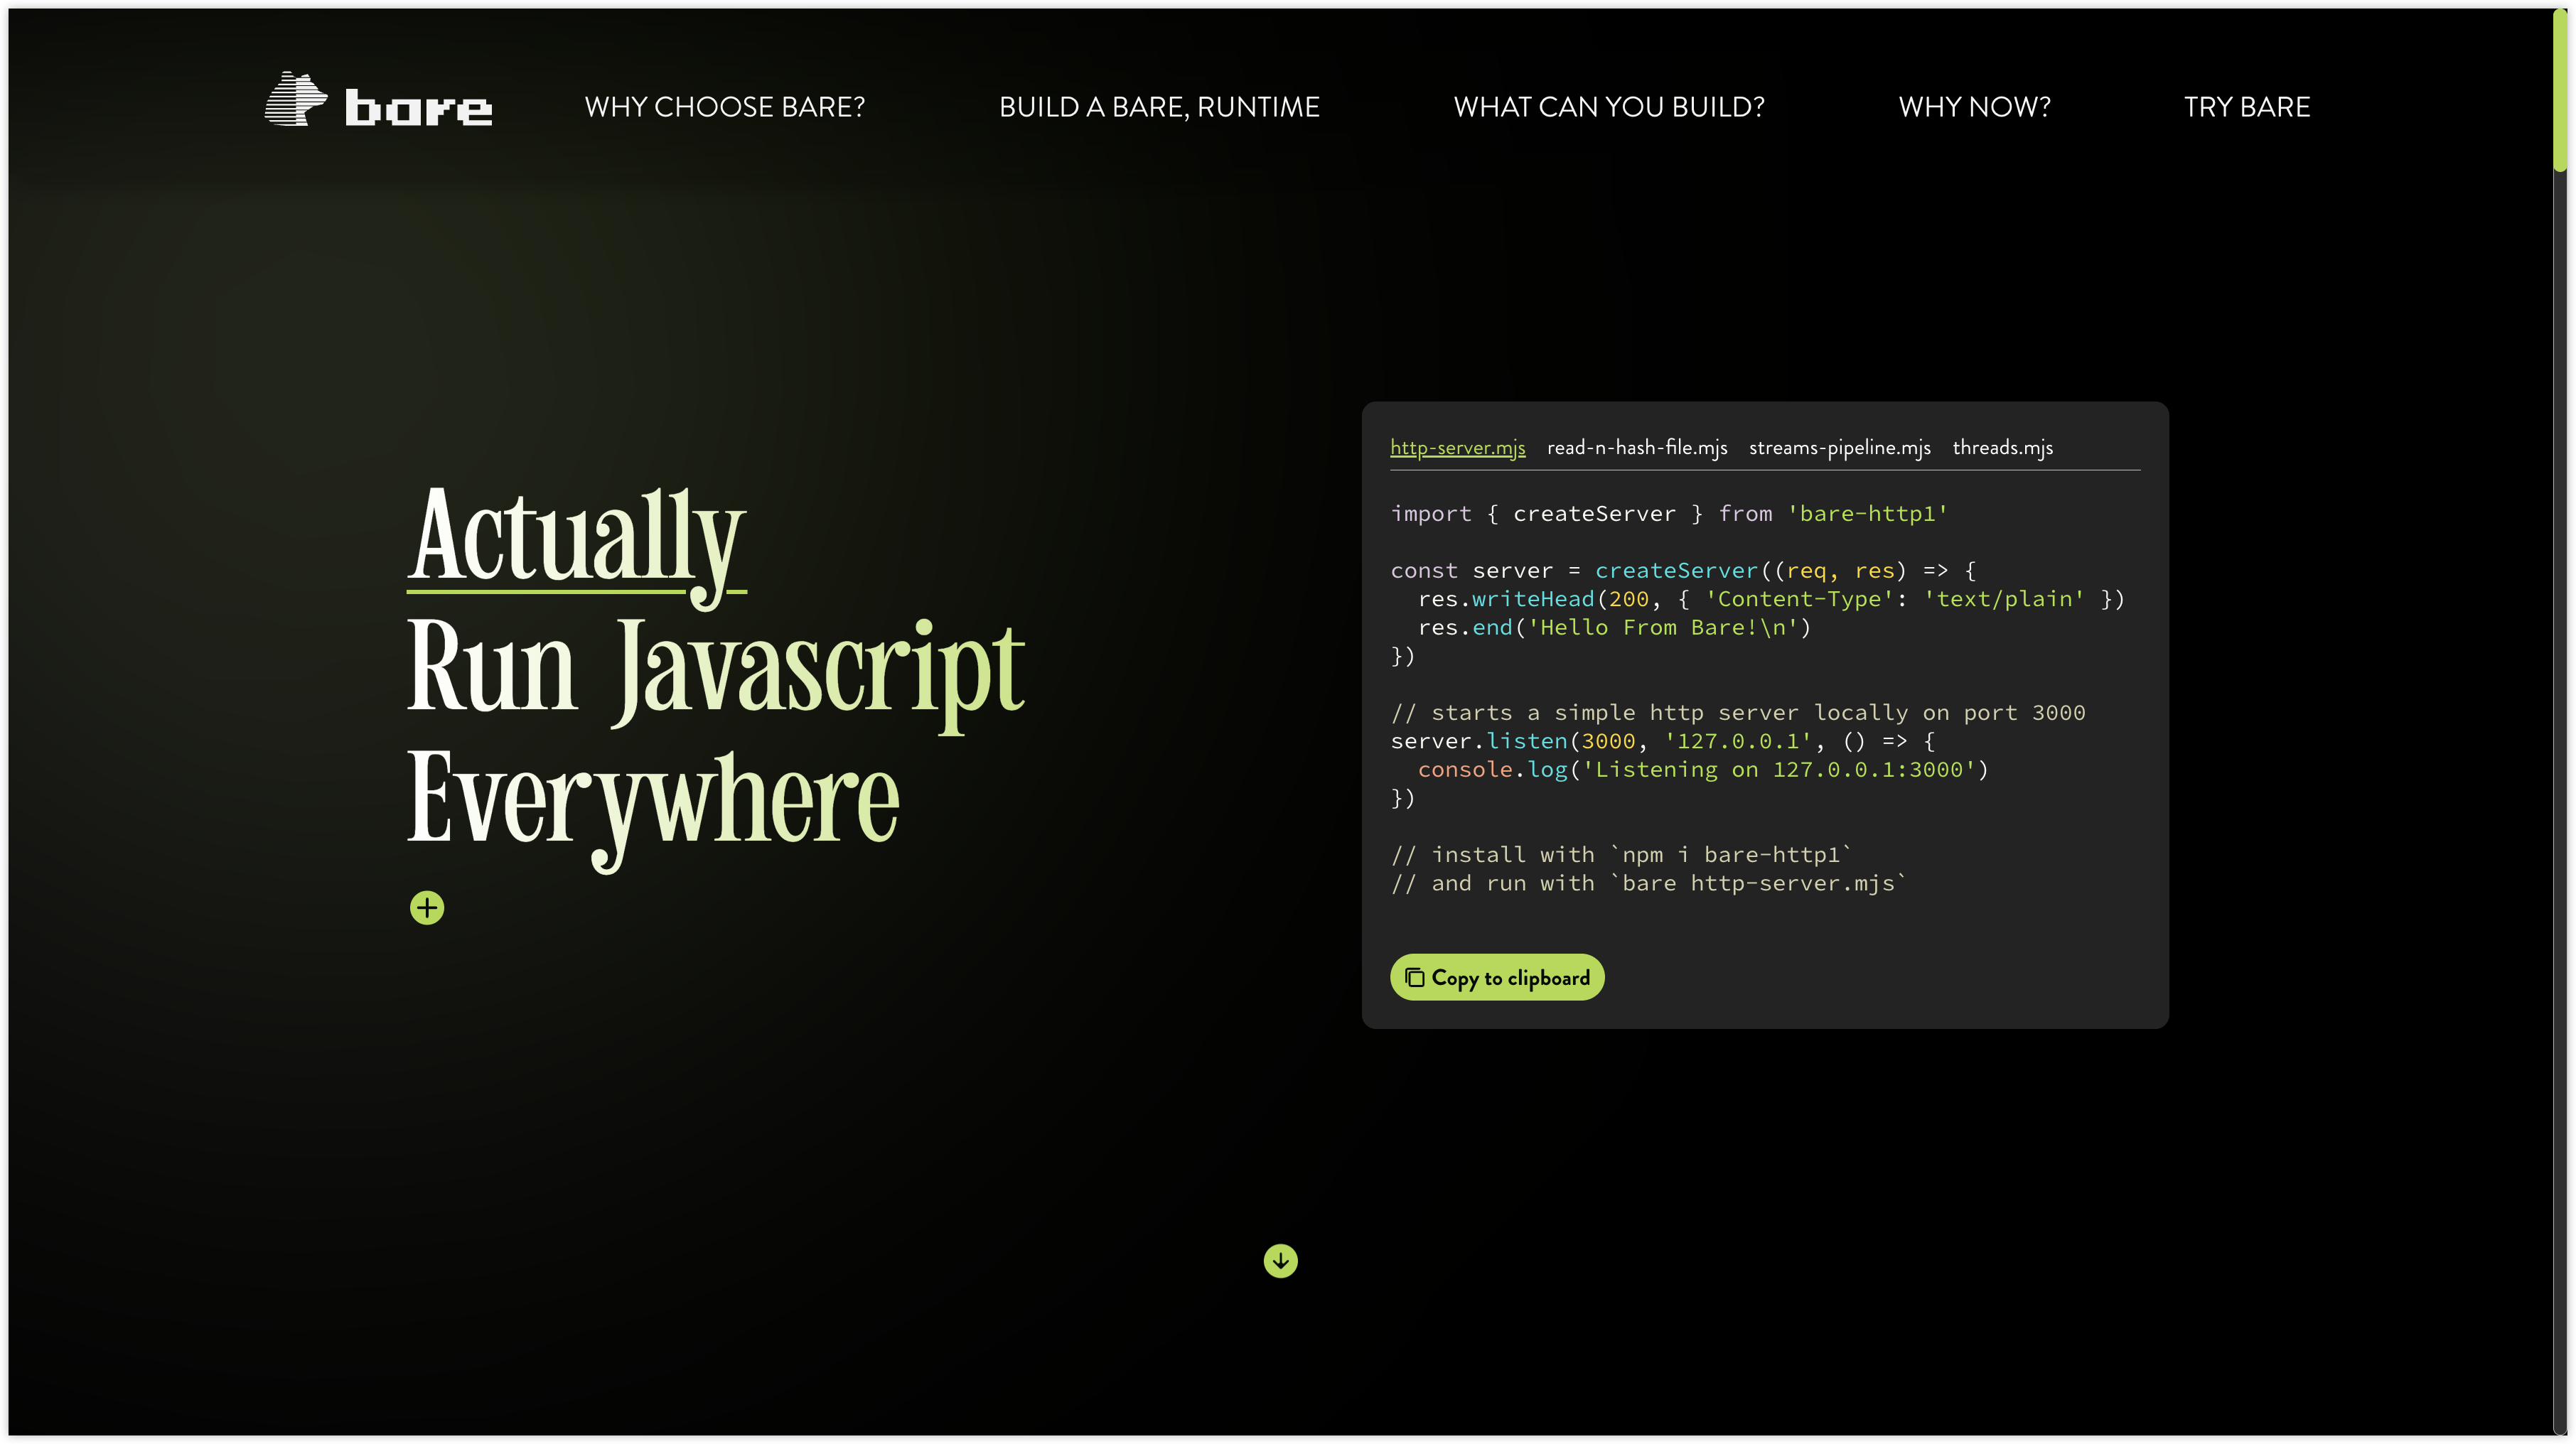Open WHAT CAN YOU BUILD? nav link
Screen dimensions: 2576x1444
[1609, 107]
